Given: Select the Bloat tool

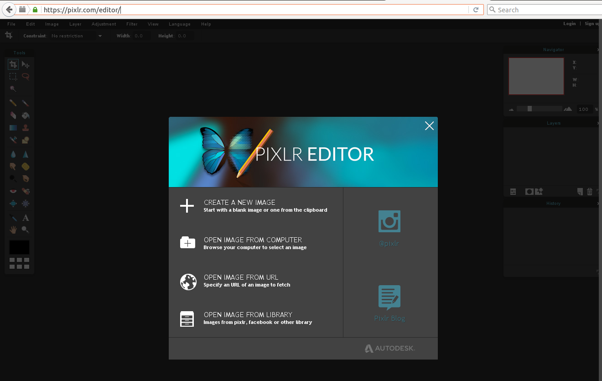Looking at the screenshot, I should click(13, 203).
